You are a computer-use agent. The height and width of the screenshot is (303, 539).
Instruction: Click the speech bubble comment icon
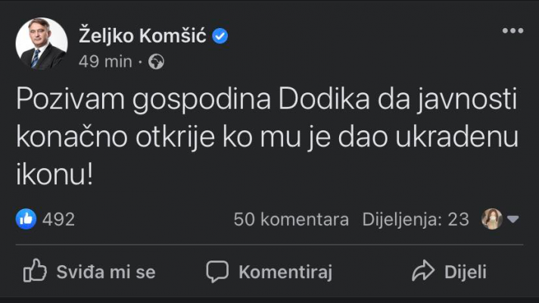pos(218,270)
